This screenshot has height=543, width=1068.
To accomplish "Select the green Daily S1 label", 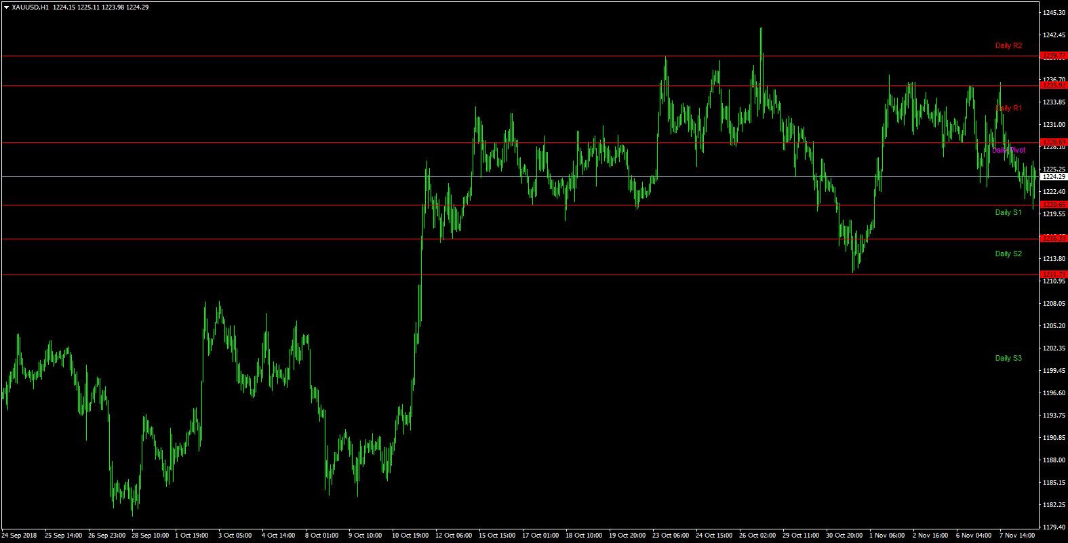I will [1008, 213].
